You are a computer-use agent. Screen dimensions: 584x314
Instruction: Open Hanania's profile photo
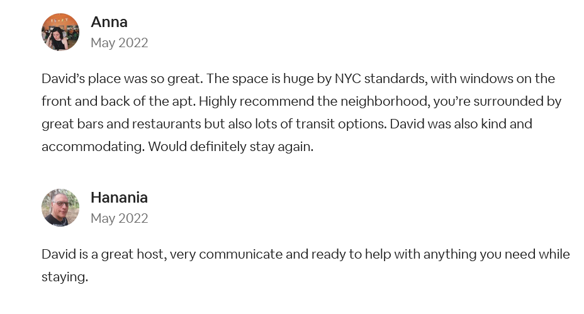click(60, 208)
